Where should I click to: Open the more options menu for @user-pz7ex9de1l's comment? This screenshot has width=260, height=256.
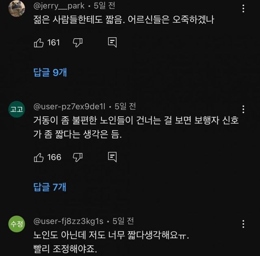[x=243, y=109]
